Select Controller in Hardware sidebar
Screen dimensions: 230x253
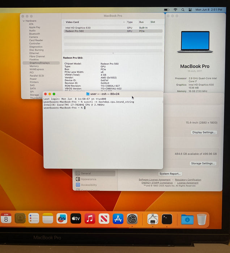tap(35, 43)
